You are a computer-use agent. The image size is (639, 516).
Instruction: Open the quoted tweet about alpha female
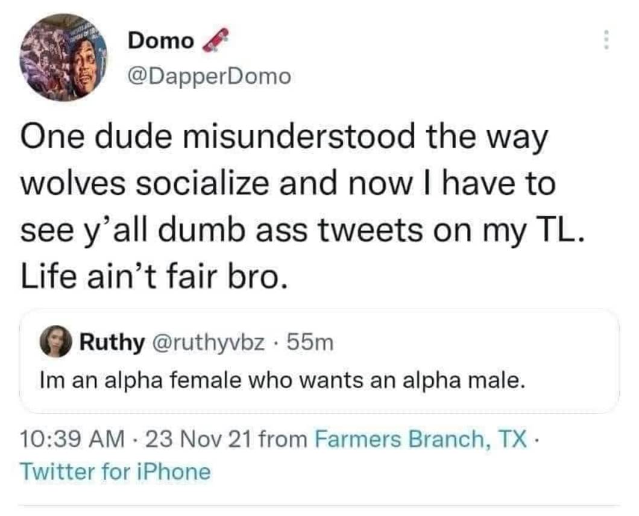[318, 380]
